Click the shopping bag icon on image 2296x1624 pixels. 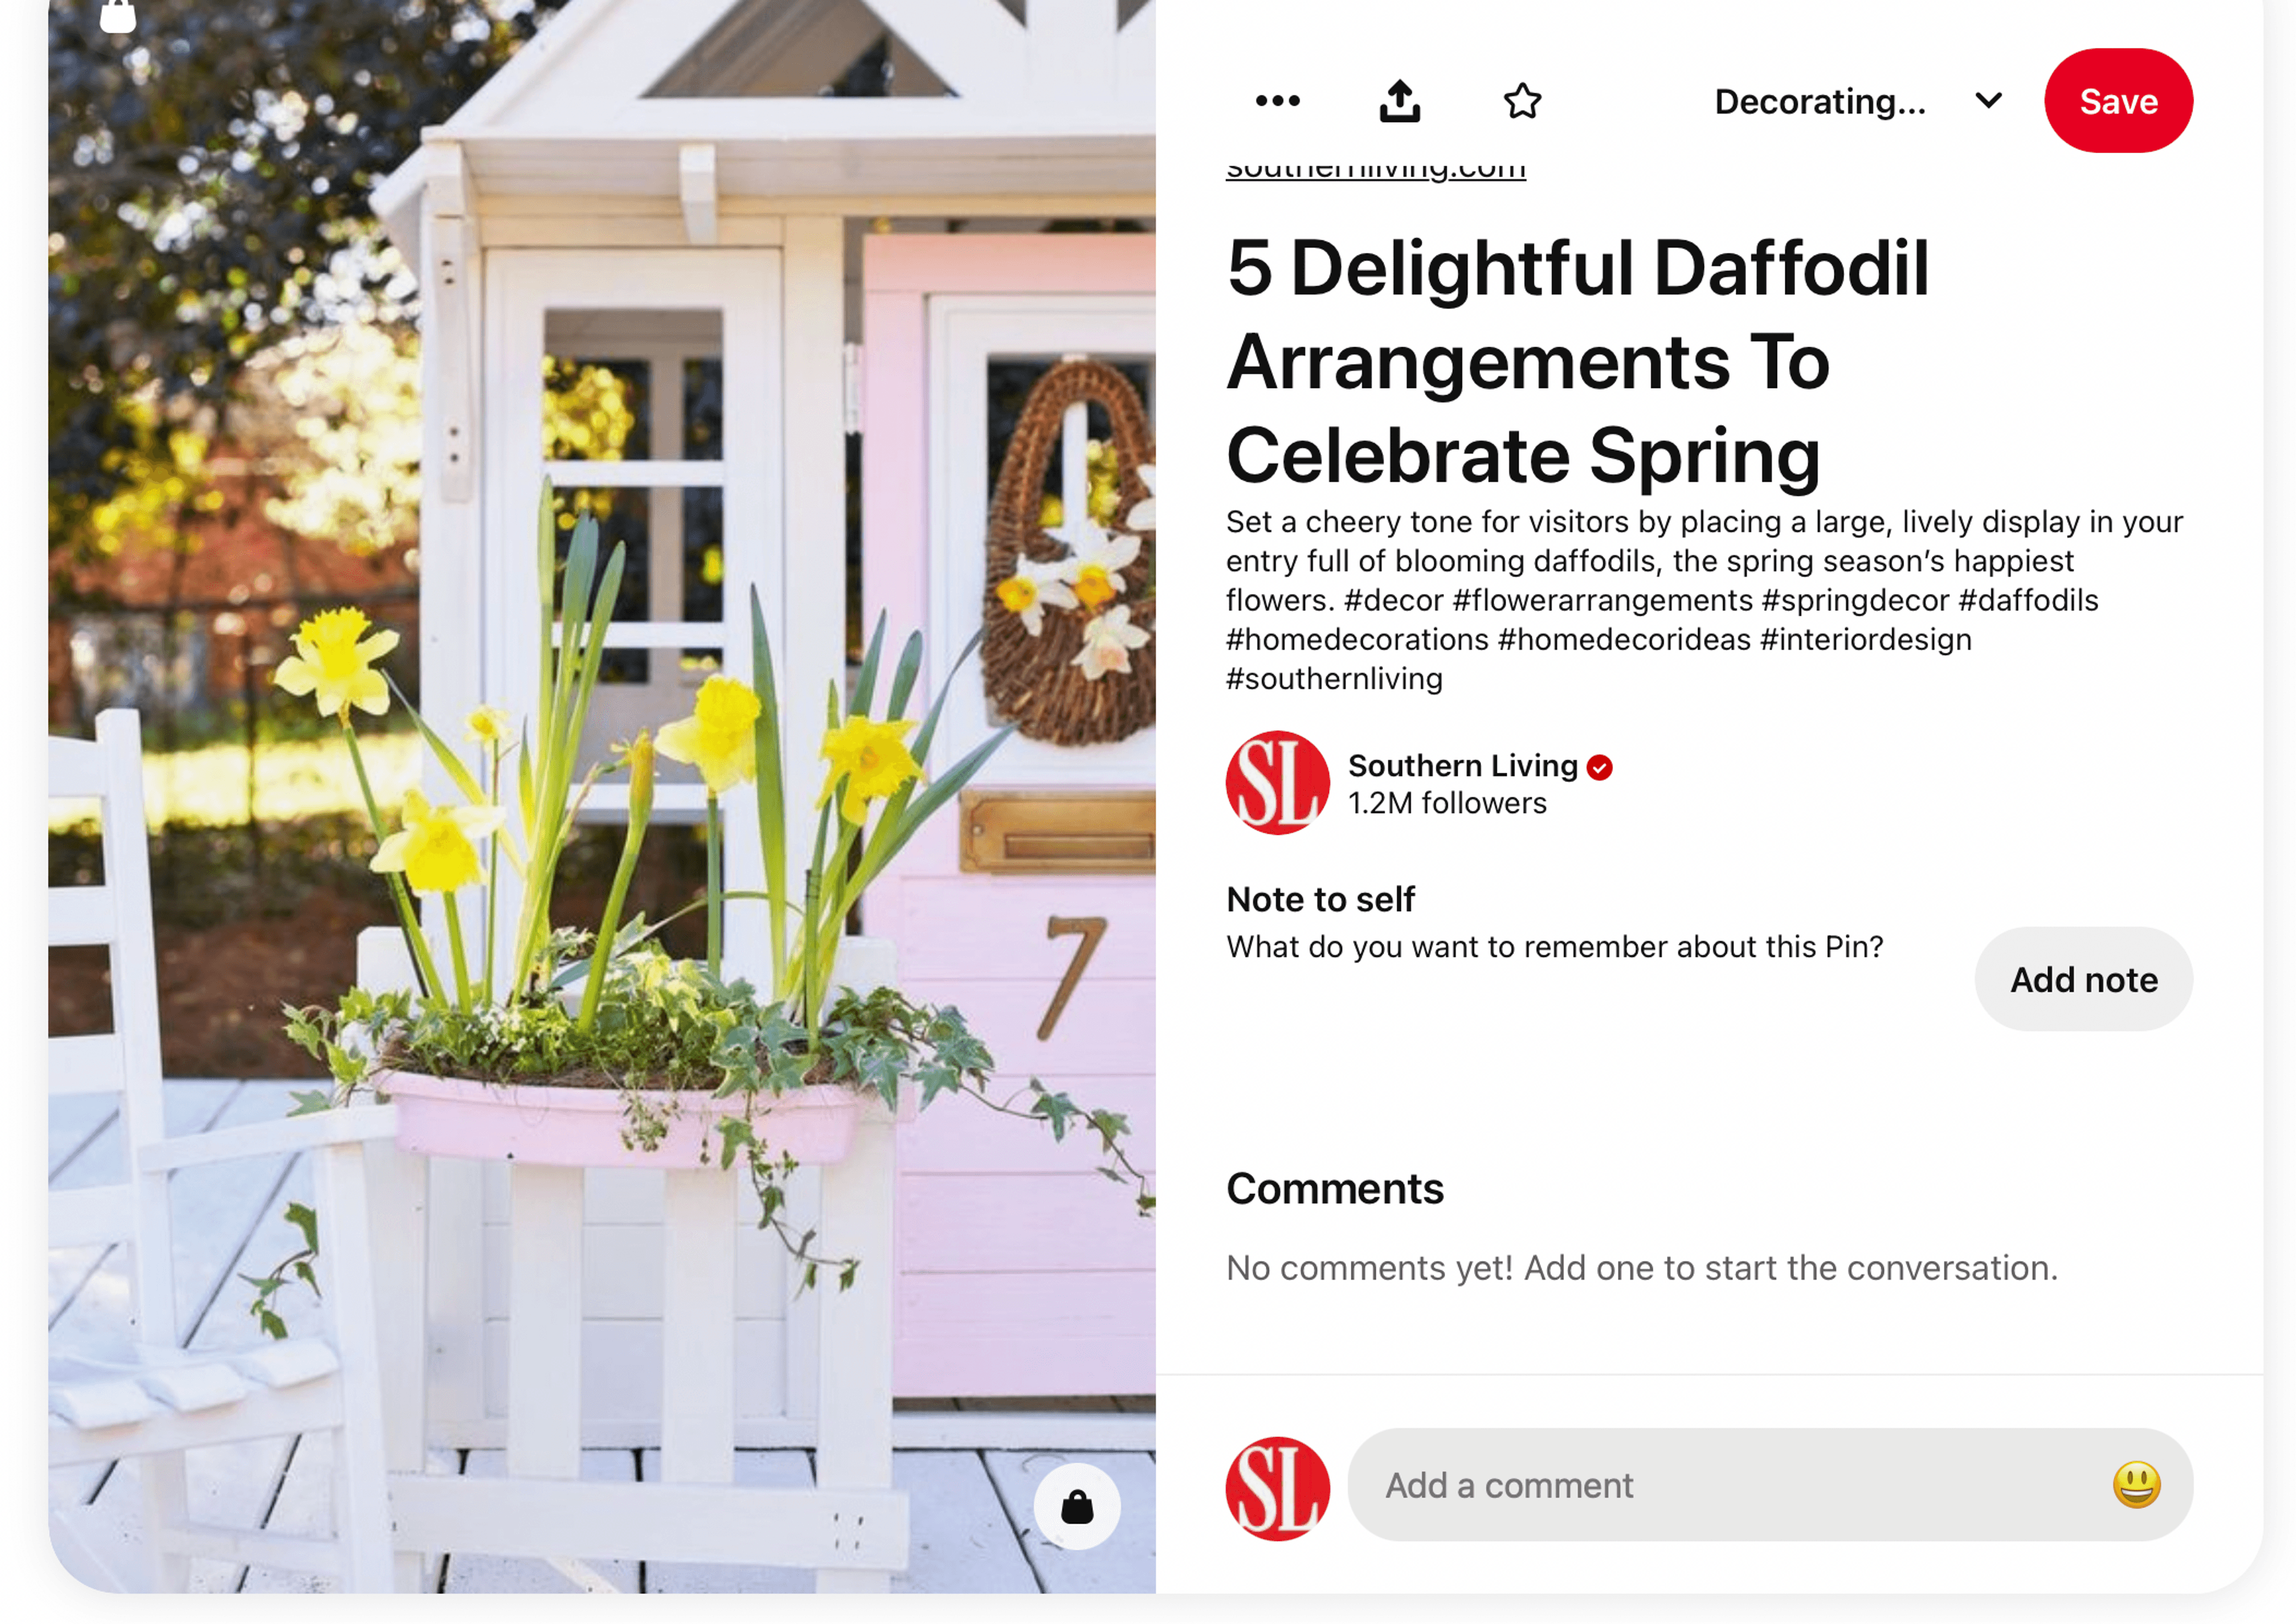coord(1076,1506)
